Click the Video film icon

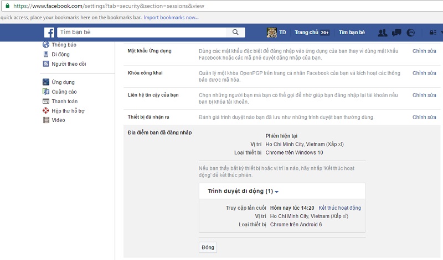[46, 120]
